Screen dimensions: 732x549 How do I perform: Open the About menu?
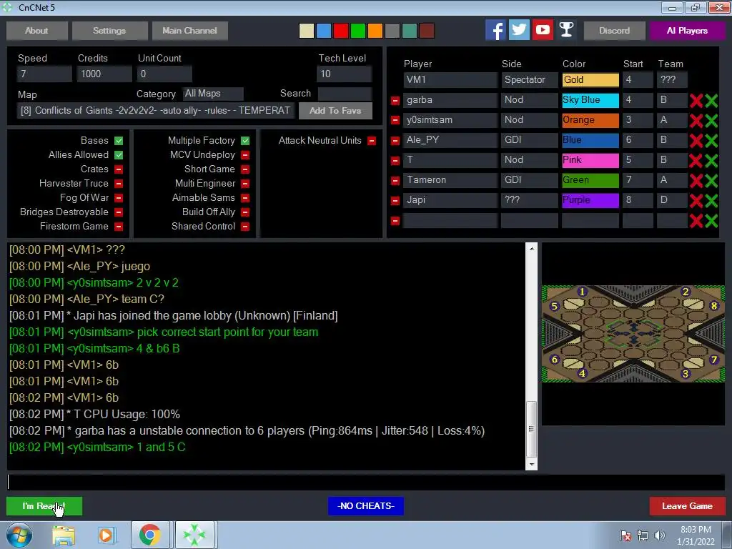coord(37,31)
